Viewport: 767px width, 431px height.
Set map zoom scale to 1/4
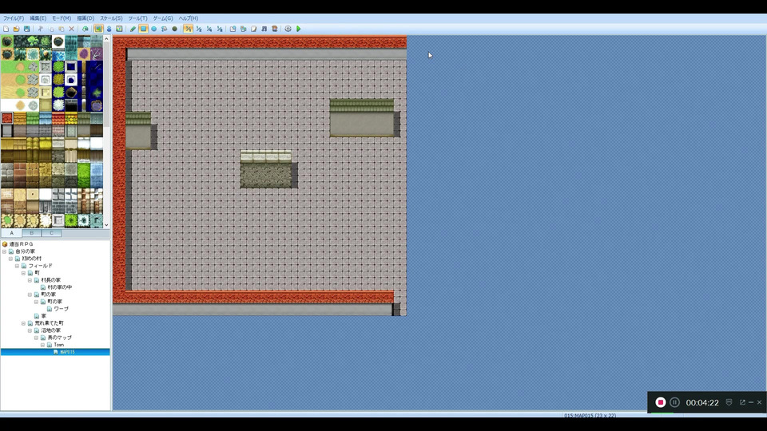pyautogui.click(x=209, y=29)
